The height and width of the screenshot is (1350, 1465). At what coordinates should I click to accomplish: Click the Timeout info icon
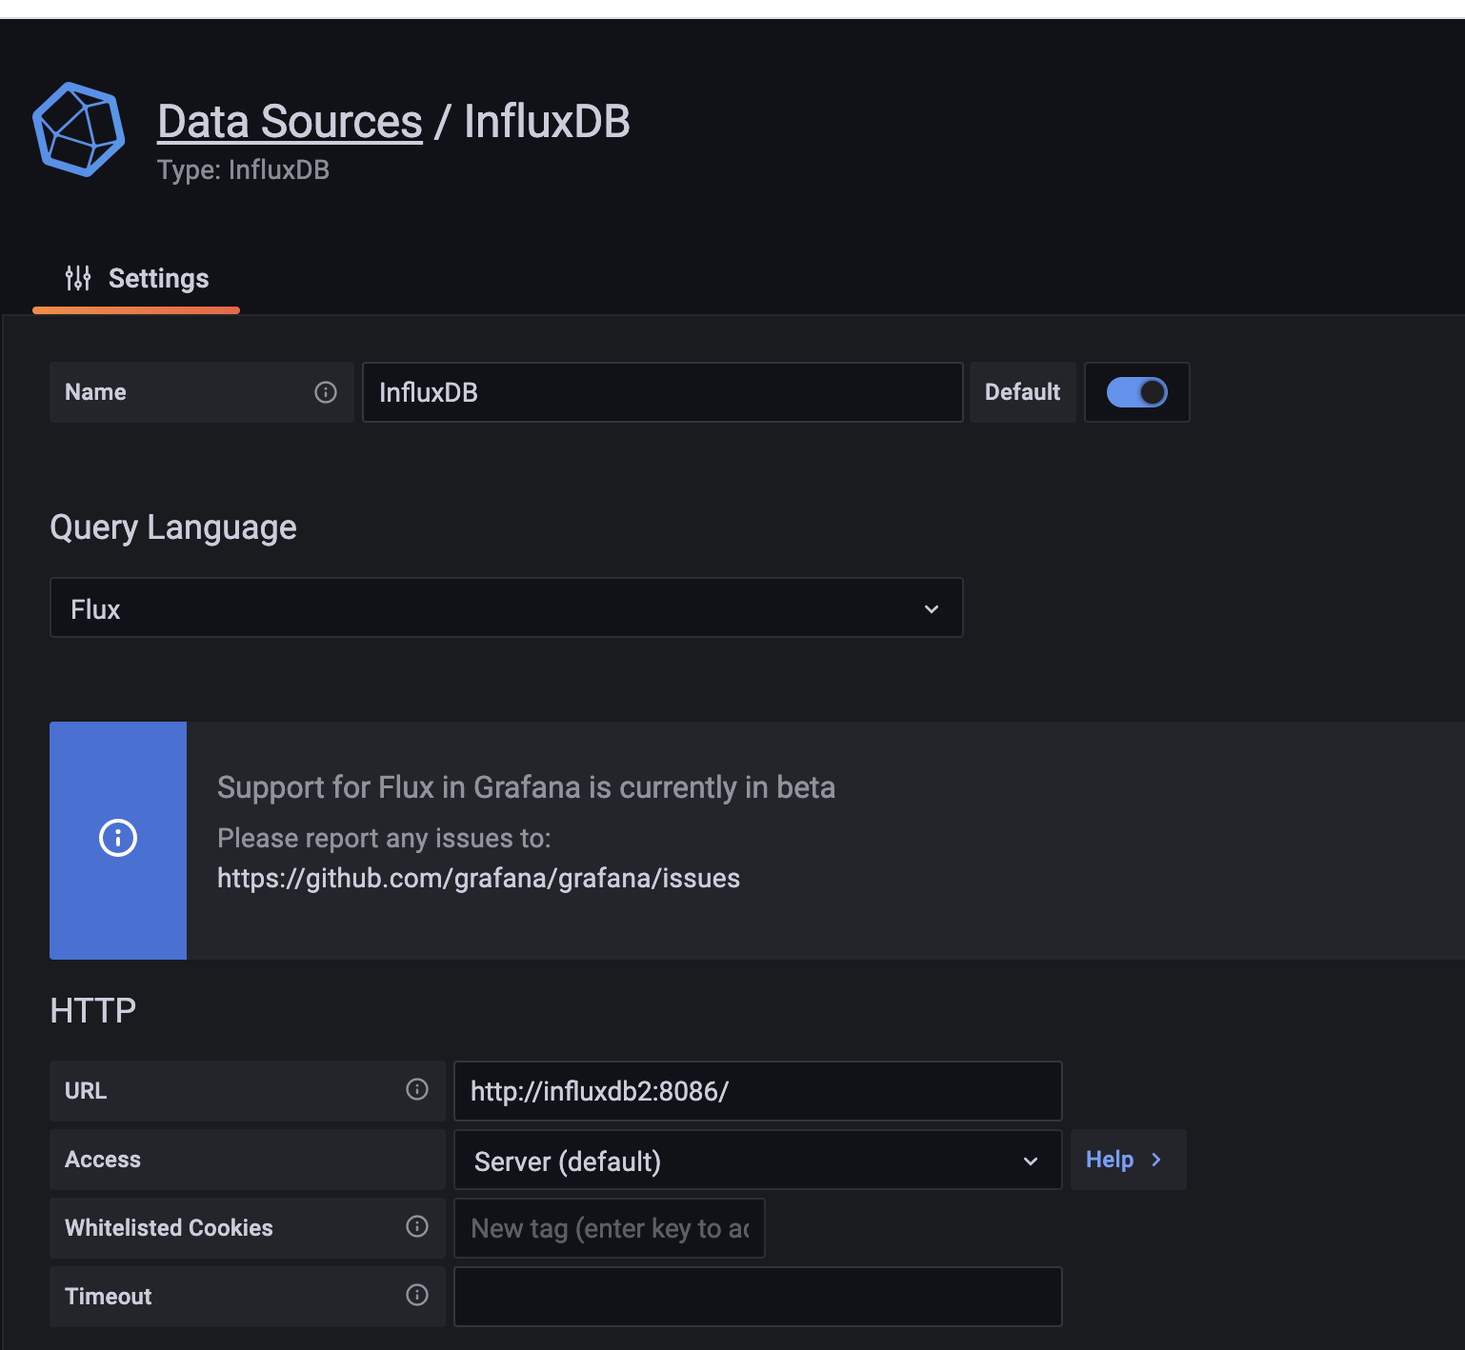coord(417,1295)
